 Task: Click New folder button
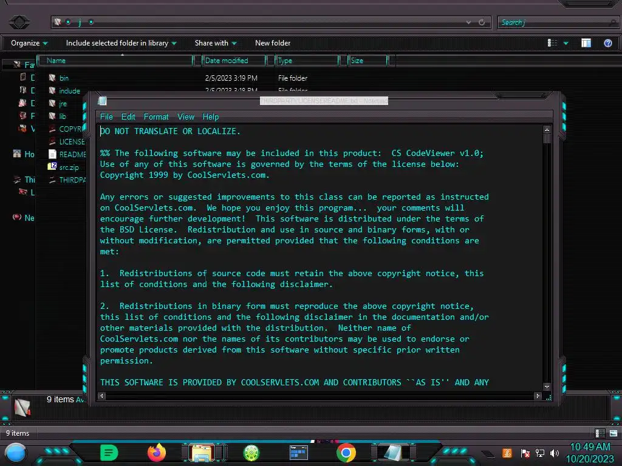(x=273, y=43)
